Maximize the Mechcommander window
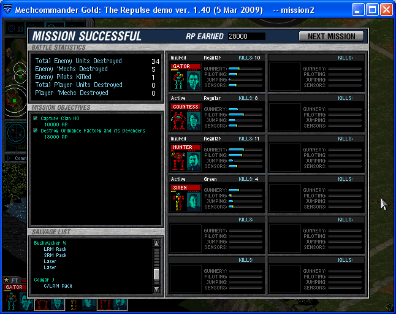Image resolution: width=396 pixels, height=314 pixels. 372,10
